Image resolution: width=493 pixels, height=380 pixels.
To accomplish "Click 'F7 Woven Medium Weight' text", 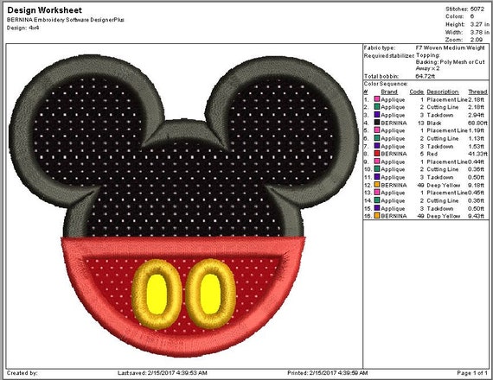I will point(451,48).
